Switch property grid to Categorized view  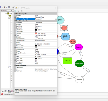pyautogui.click(x=16, y=11)
